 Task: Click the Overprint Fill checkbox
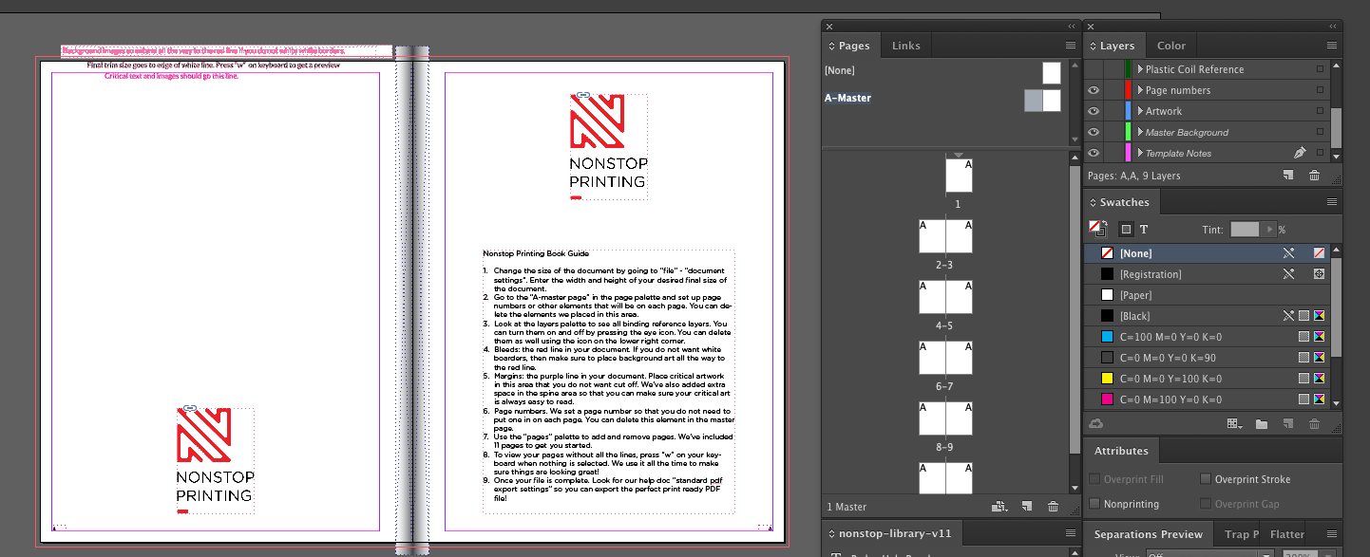click(1095, 479)
